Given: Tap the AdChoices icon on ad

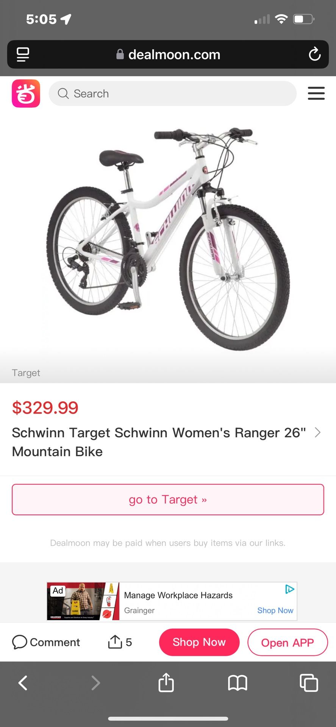Looking at the screenshot, I should point(290,589).
